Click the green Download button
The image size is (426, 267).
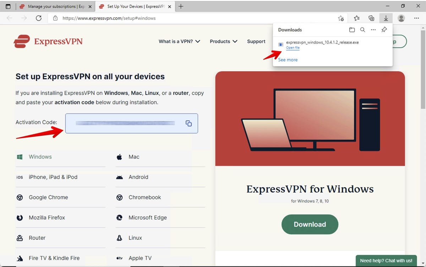pos(310,224)
